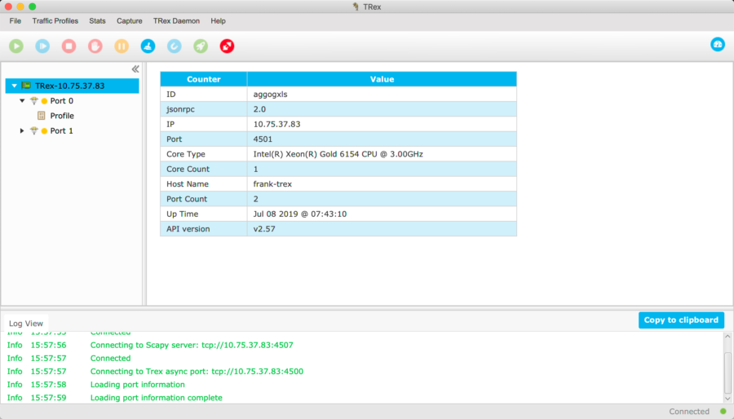Click the green connection status dot
This screenshot has width=734, height=419.
coord(723,411)
